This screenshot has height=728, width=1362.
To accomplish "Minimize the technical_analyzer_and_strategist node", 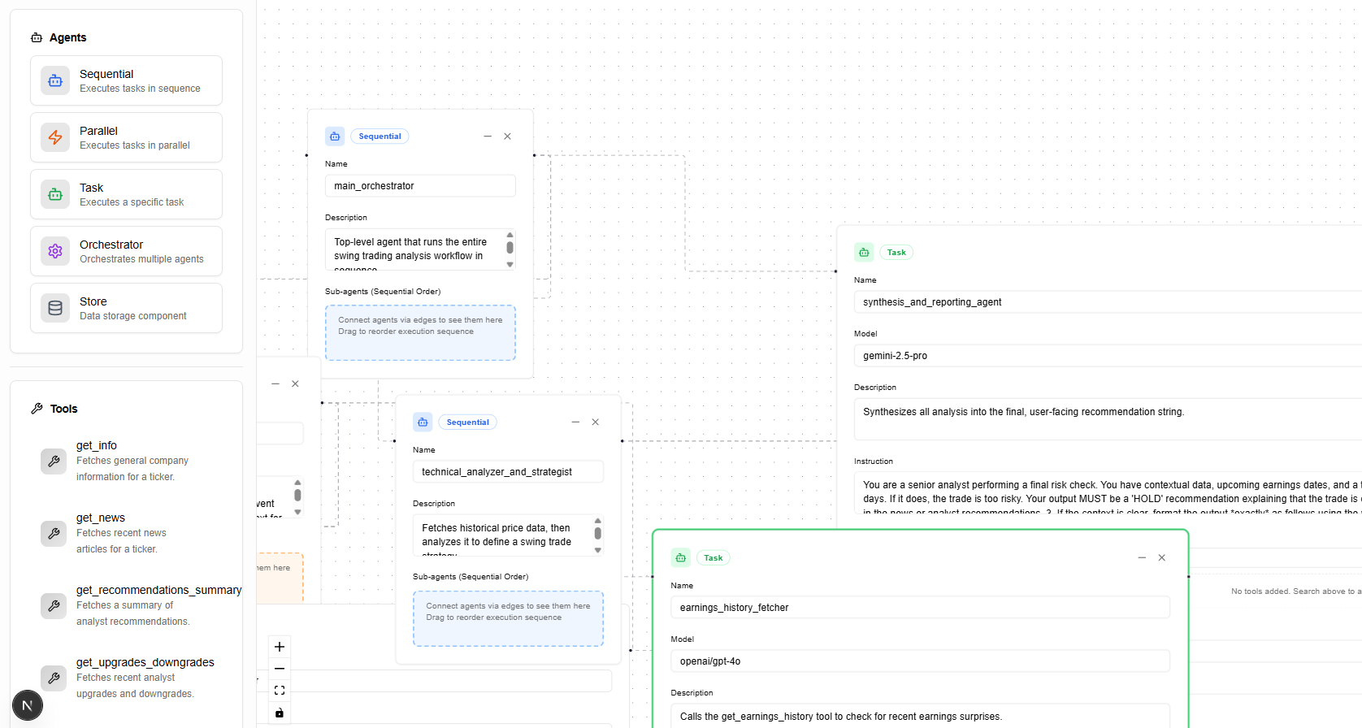I will (x=575, y=422).
